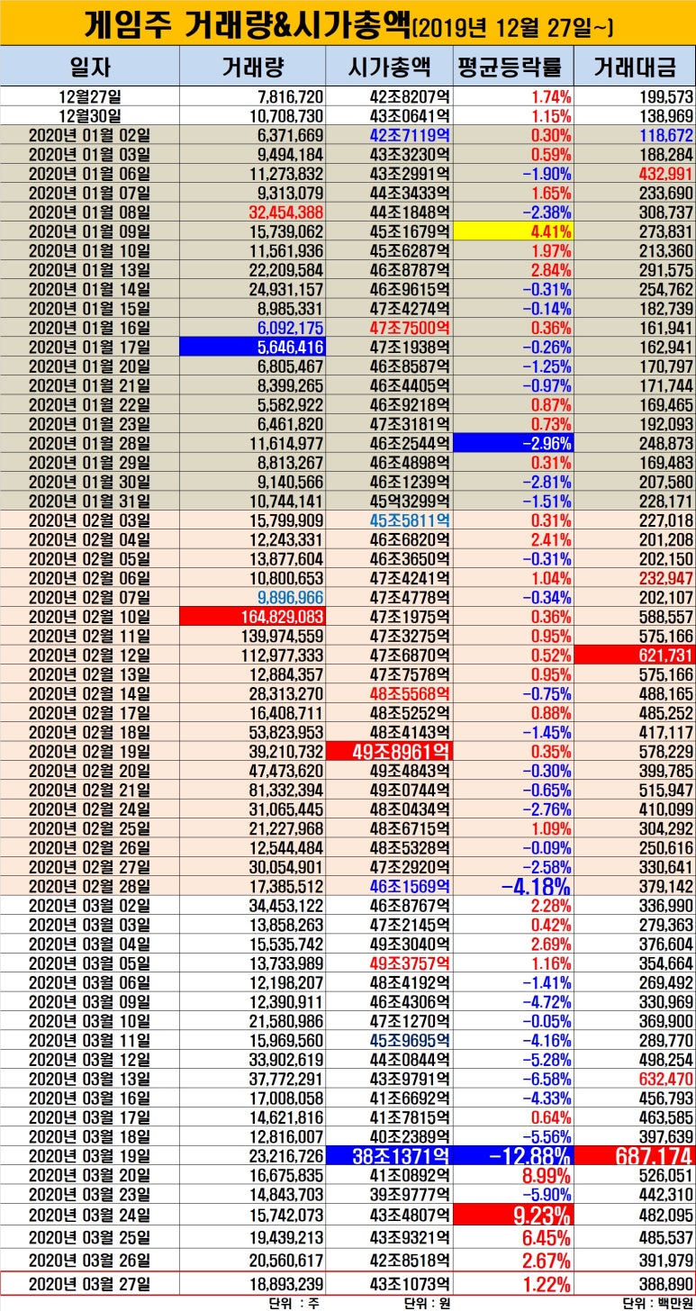
Task: Click the 2020년 03월 02일 date cell
Action: click(x=90, y=905)
